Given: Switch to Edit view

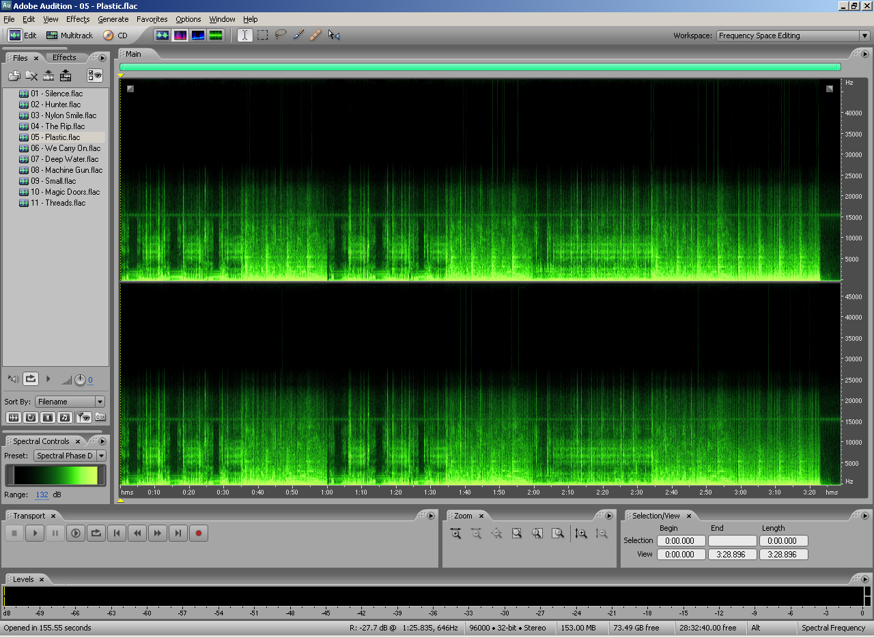Looking at the screenshot, I should click(23, 36).
